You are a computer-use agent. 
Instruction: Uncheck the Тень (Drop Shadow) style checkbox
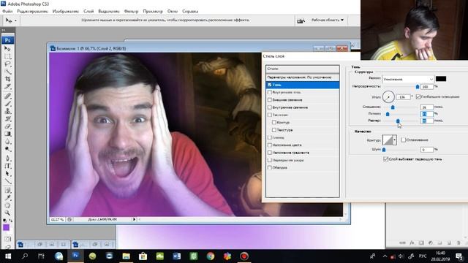[x=270, y=85]
